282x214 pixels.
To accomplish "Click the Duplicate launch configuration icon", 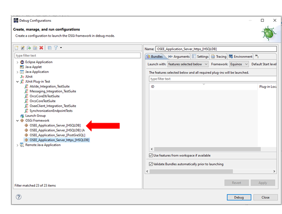I will [35, 48].
